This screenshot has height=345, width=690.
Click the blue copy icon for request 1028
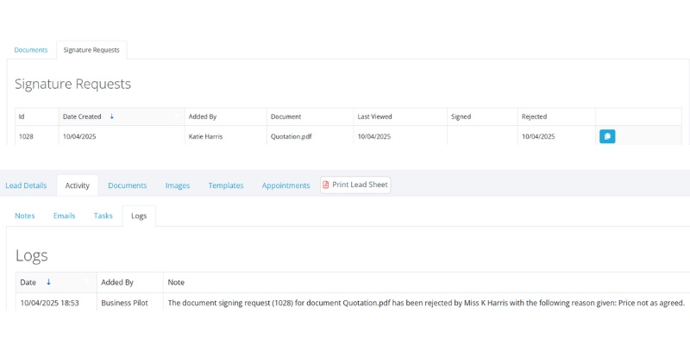(607, 136)
